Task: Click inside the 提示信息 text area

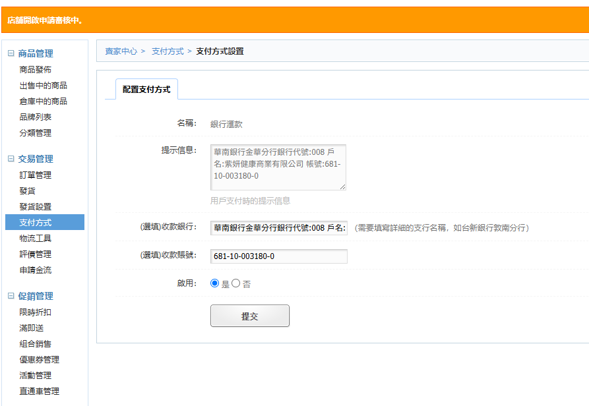Action: coord(278,167)
